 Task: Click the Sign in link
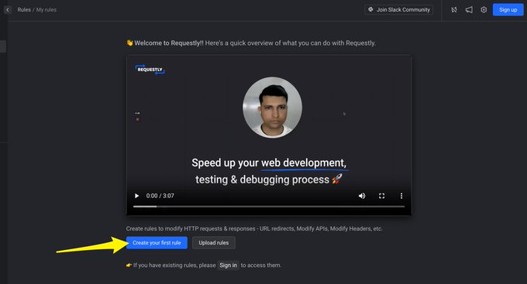click(228, 265)
